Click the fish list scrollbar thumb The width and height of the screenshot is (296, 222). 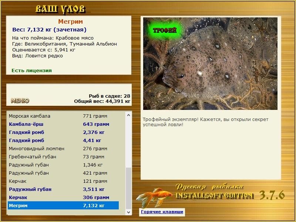128,188
